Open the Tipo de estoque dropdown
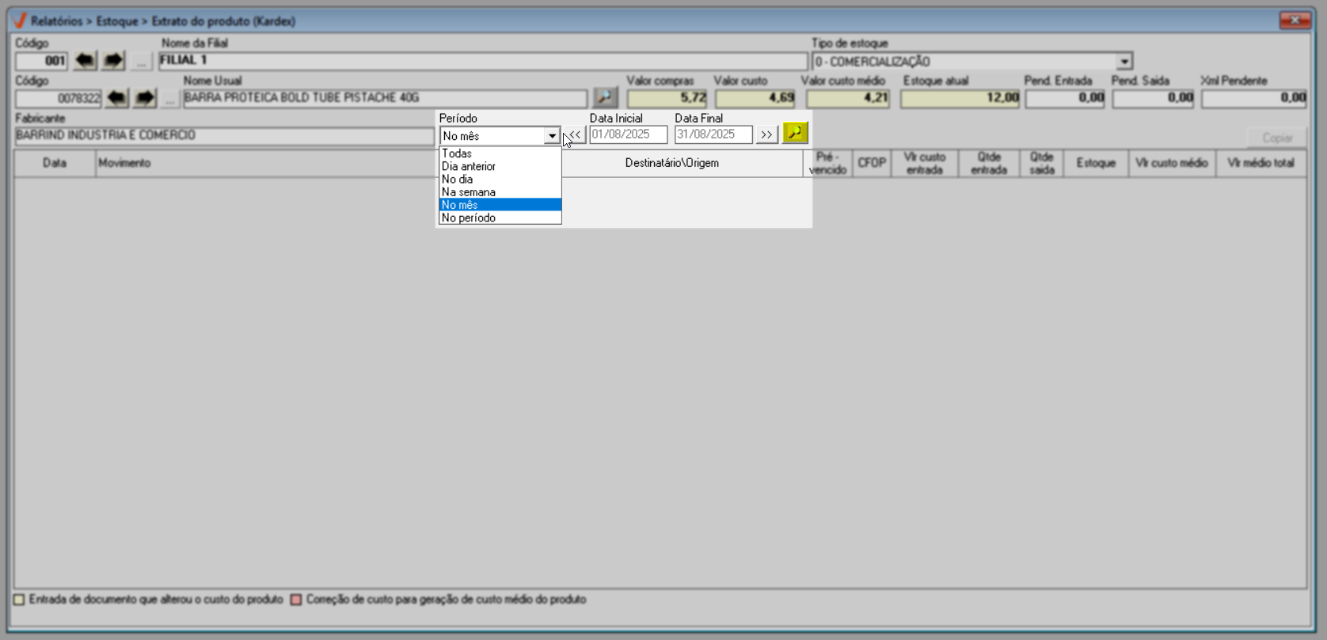 pyautogui.click(x=1124, y=62)
